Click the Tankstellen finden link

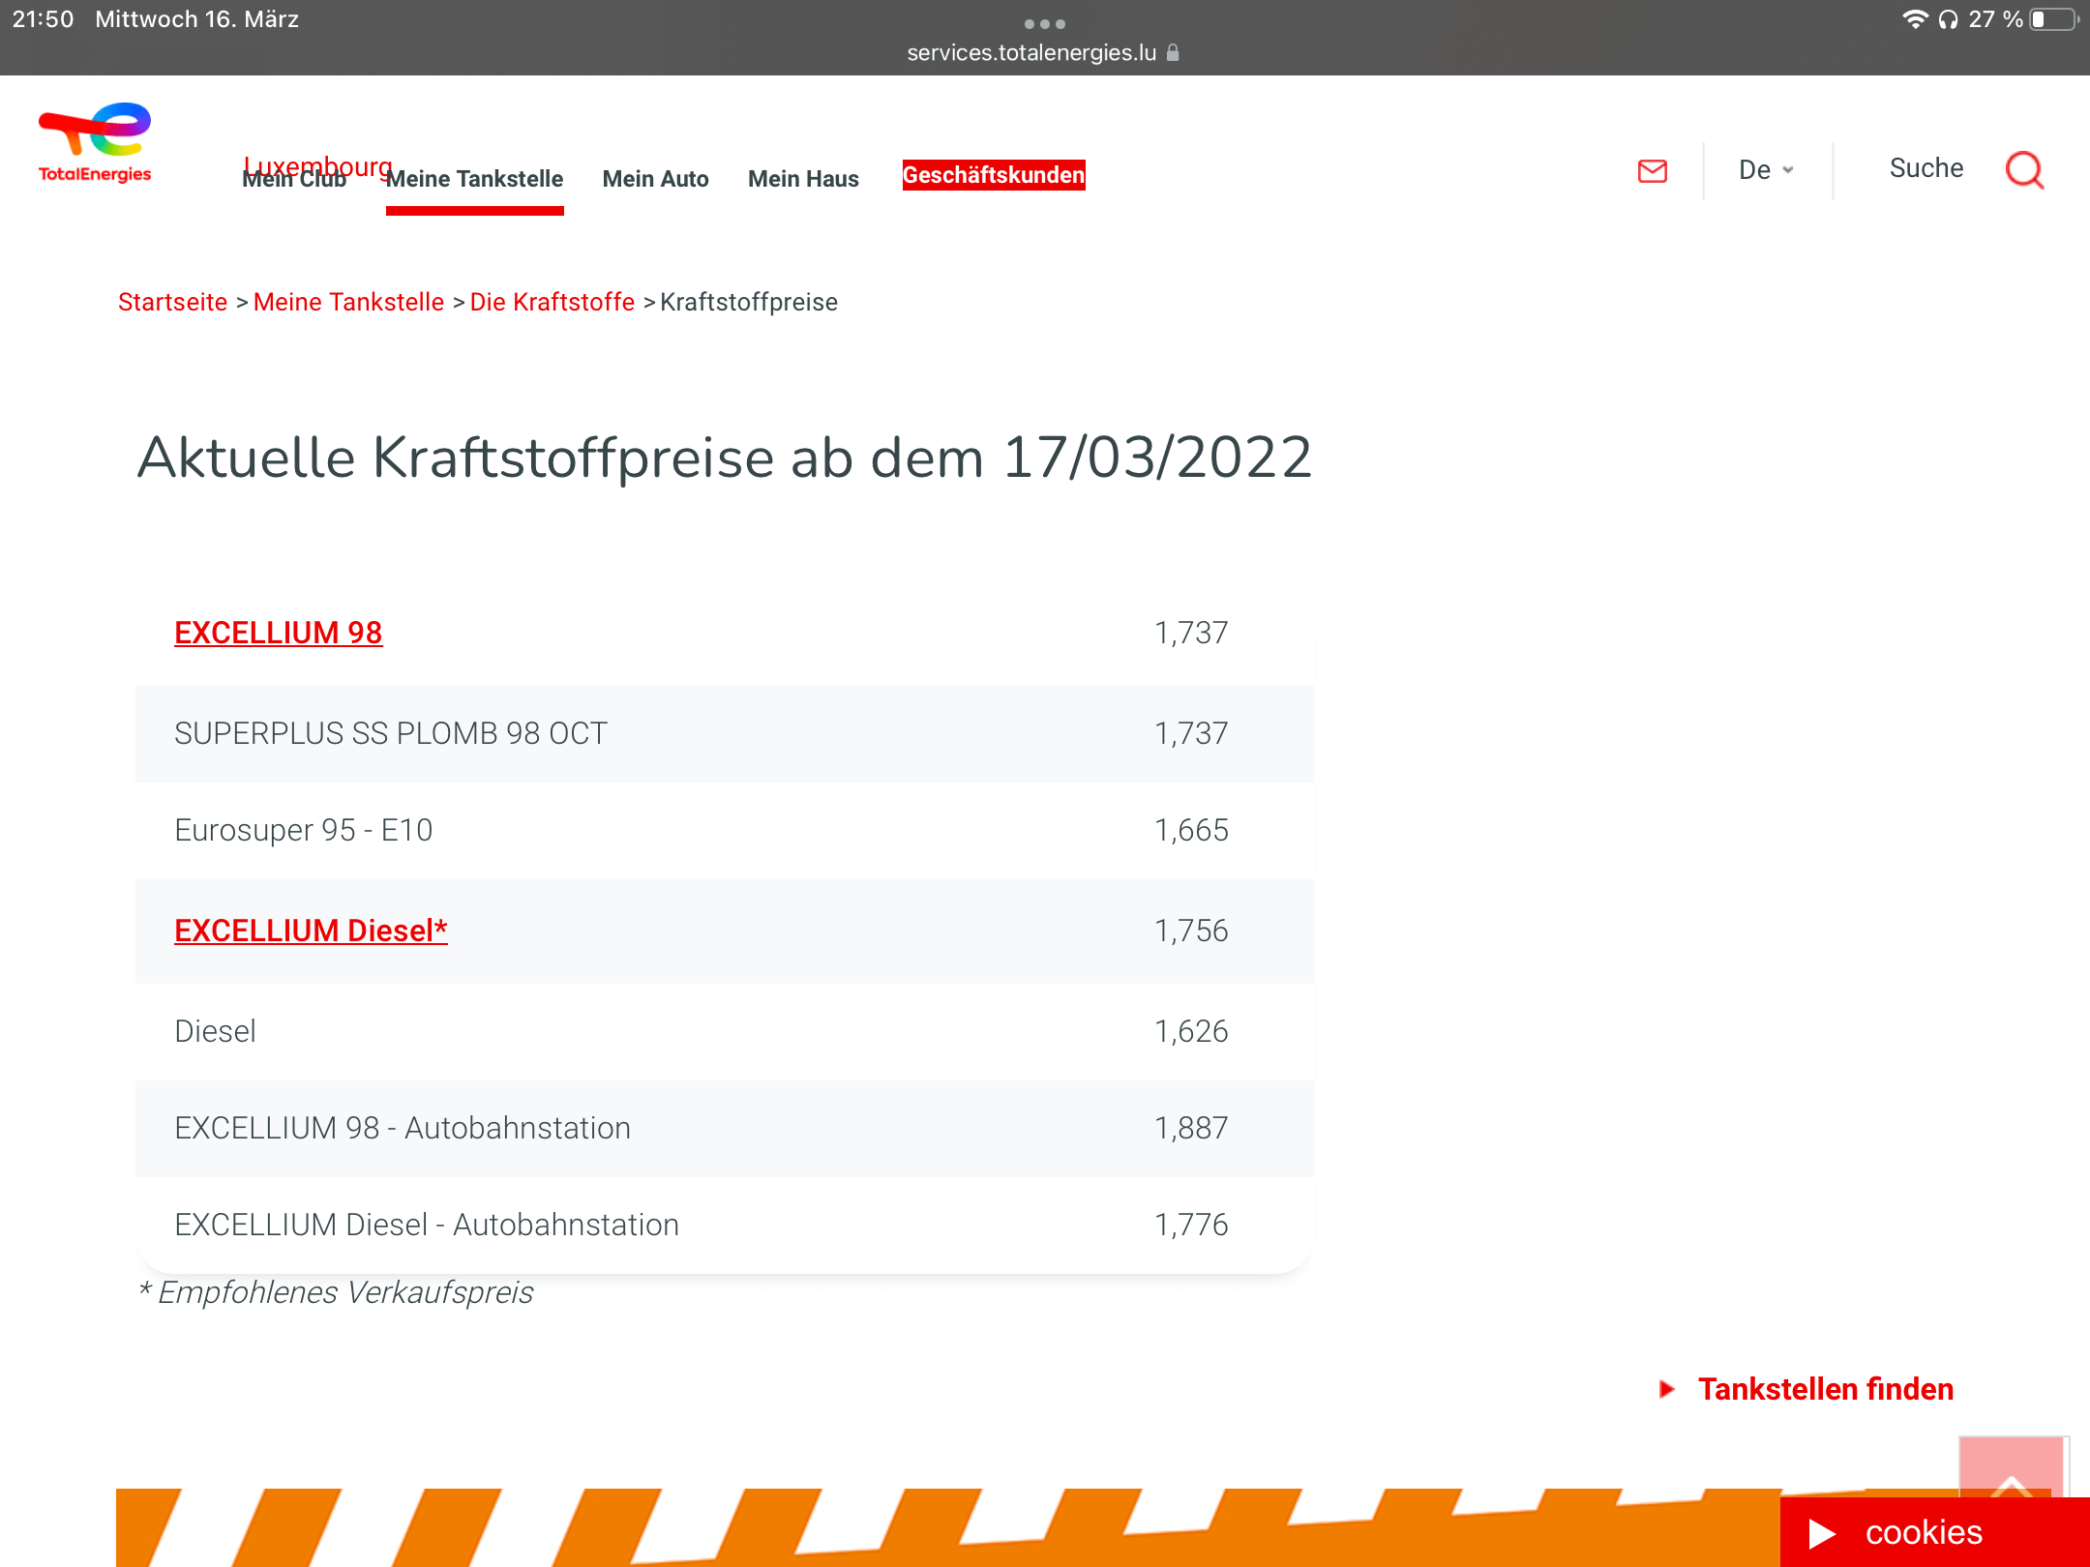click(1825, 1389)
